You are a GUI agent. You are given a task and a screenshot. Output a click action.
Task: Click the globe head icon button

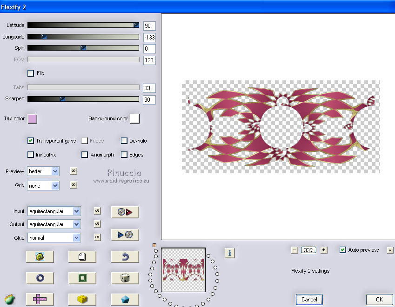pos(40,257)
